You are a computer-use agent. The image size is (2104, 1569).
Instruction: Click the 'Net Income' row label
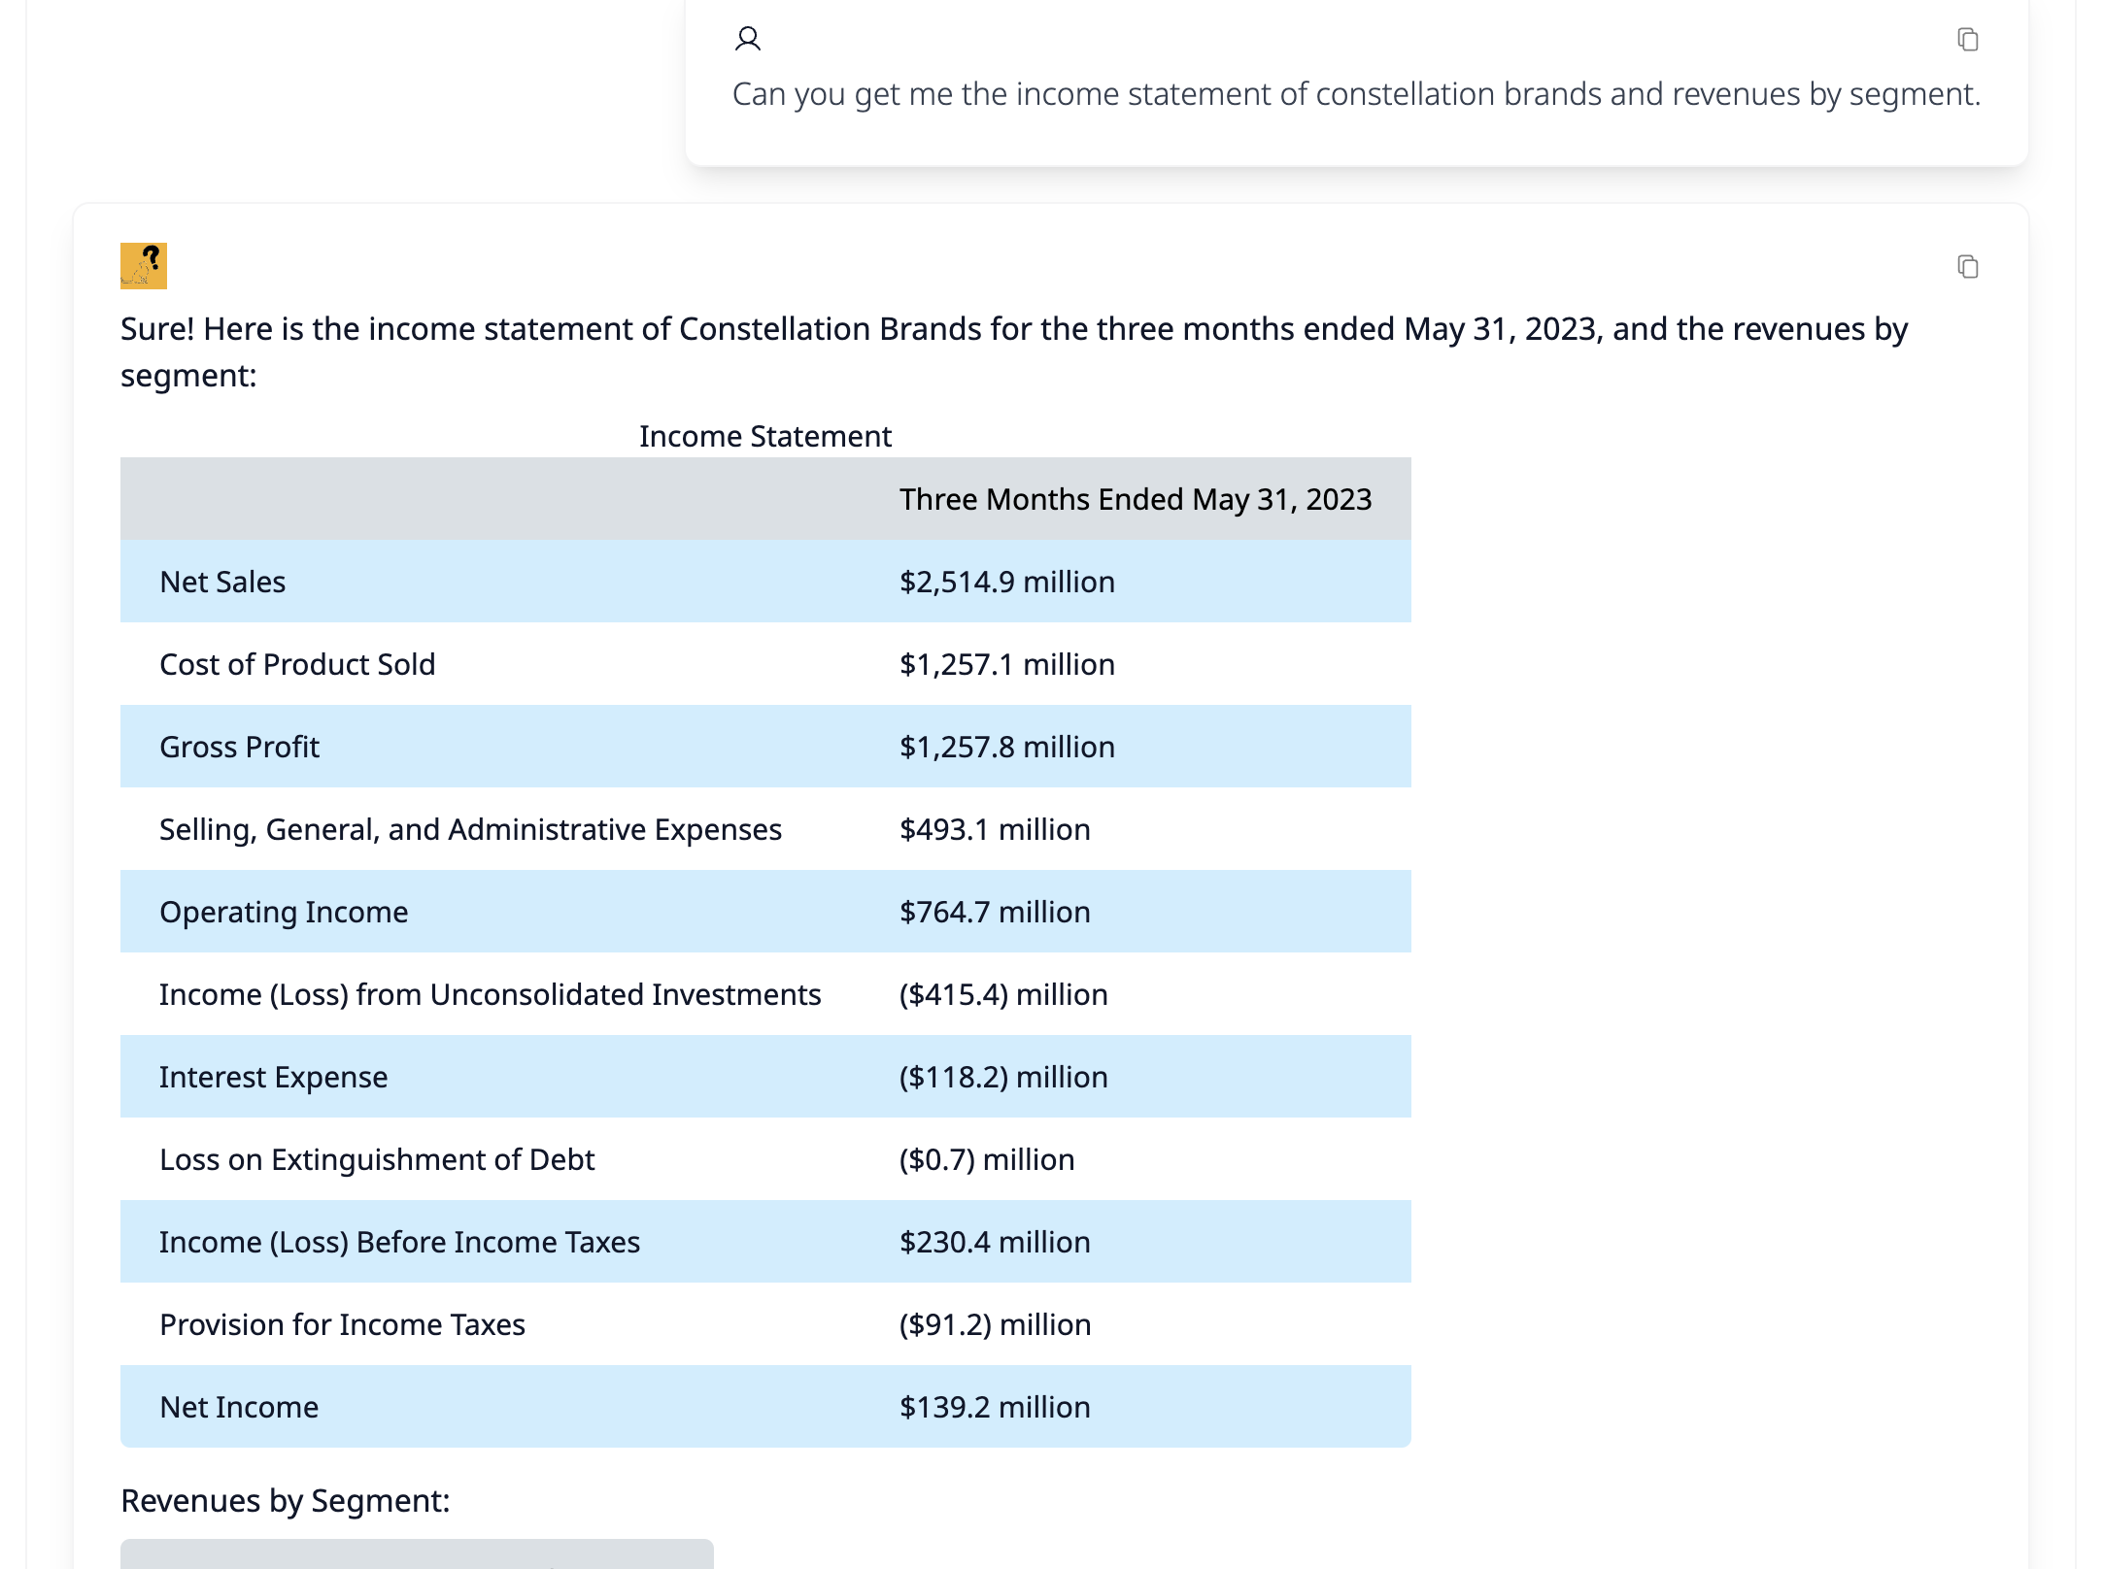pyautogui.click(x=239, y=1407)
